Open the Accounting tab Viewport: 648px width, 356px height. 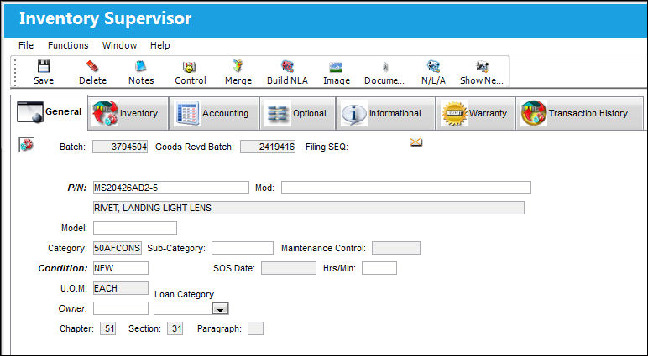[214, 113]
